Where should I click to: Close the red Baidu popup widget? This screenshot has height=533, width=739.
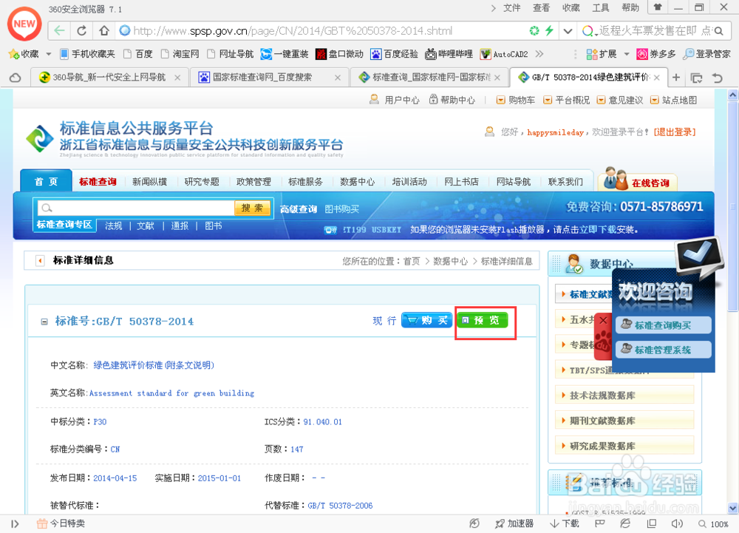tap(603, 320)
